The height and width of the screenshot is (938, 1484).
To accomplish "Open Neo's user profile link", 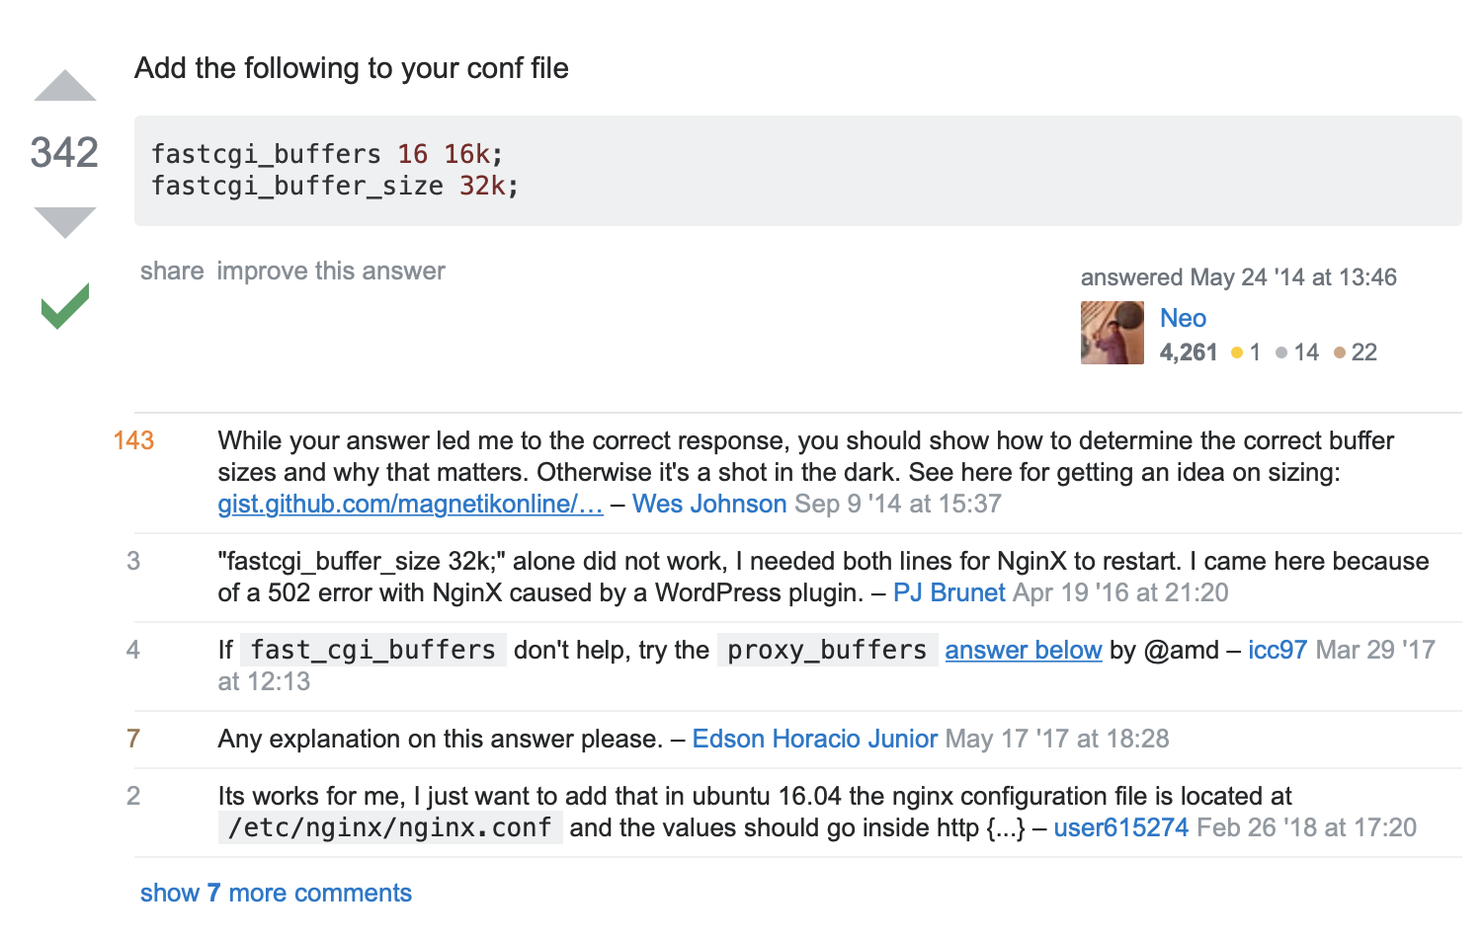I will 1183,318.
